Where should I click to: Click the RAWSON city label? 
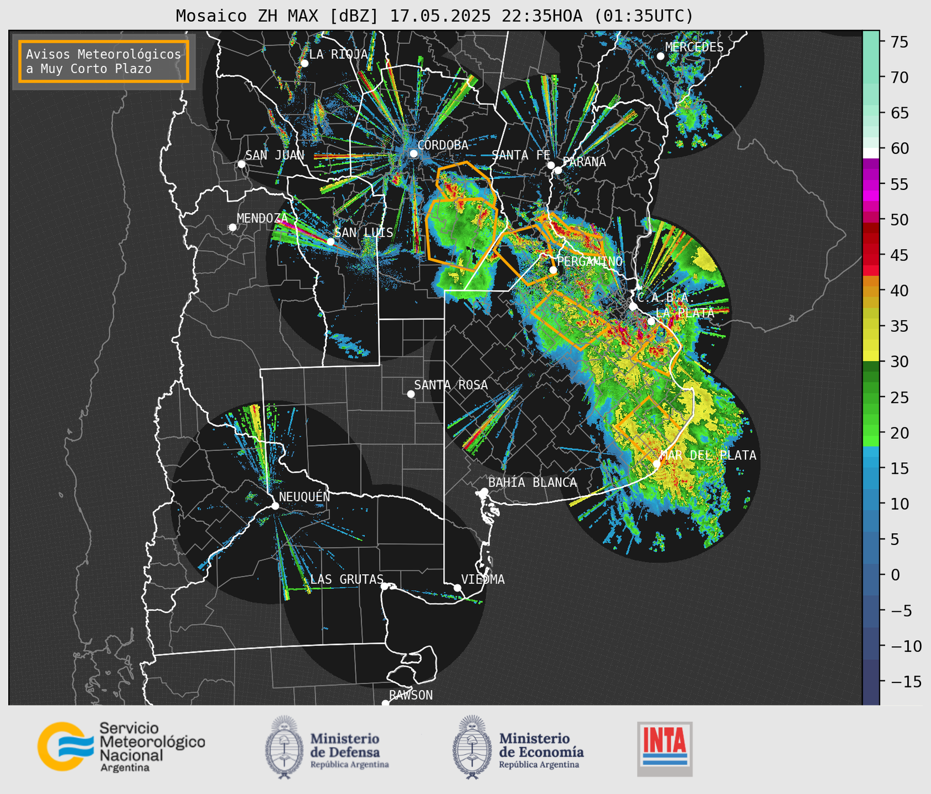click(411, 695)
